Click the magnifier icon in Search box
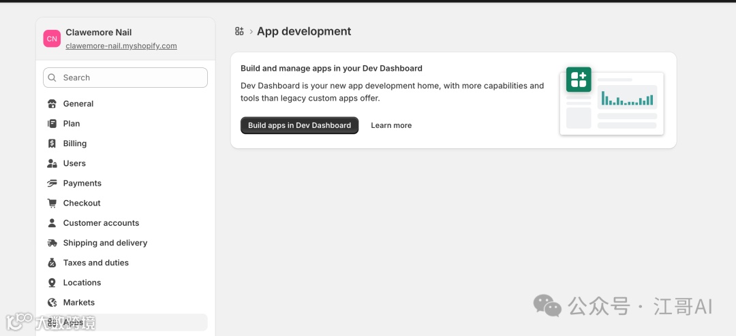 pyautogui.click(x=52, y=78)
